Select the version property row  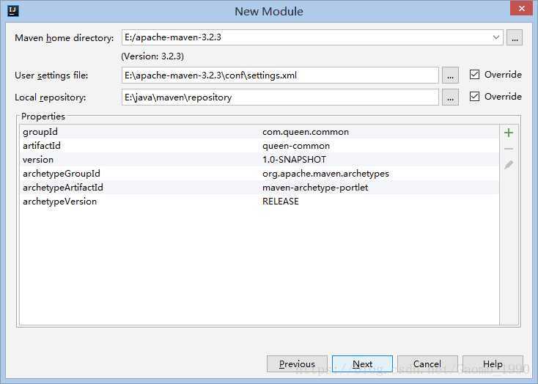[259, 160]
